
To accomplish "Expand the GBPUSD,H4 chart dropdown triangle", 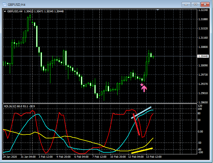I will pos(5,11).
